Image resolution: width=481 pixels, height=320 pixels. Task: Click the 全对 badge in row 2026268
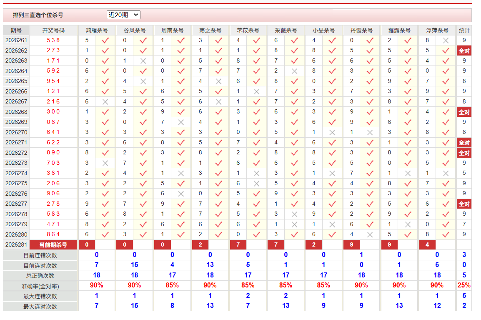click(x=464, y=112)
